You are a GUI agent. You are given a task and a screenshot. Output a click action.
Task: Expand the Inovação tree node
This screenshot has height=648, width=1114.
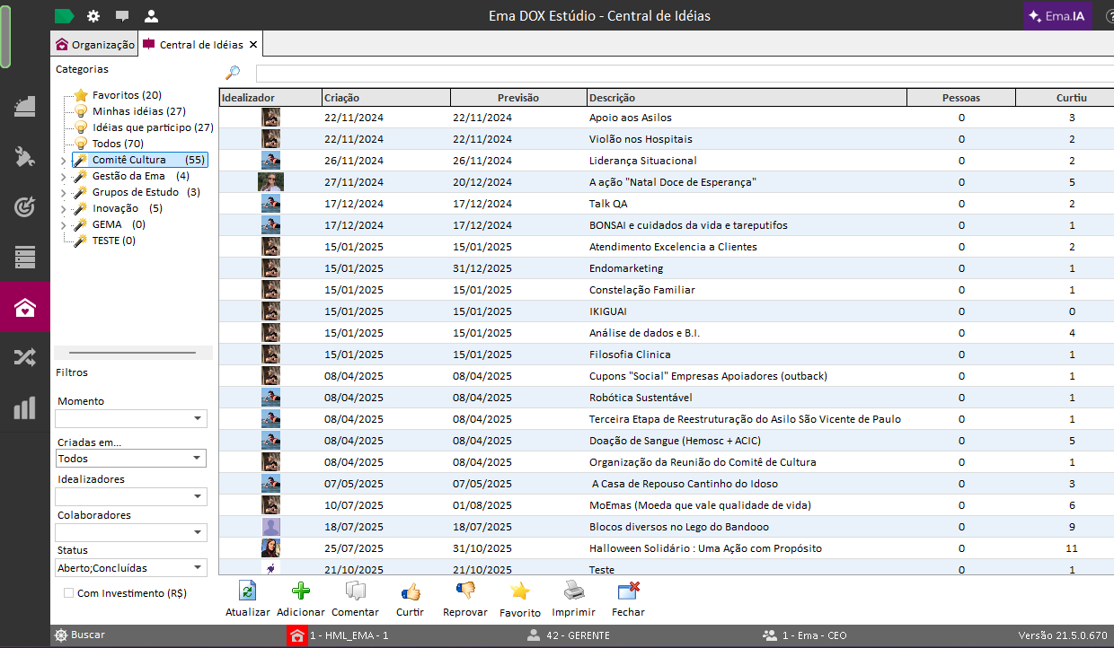tap(63, 209)
